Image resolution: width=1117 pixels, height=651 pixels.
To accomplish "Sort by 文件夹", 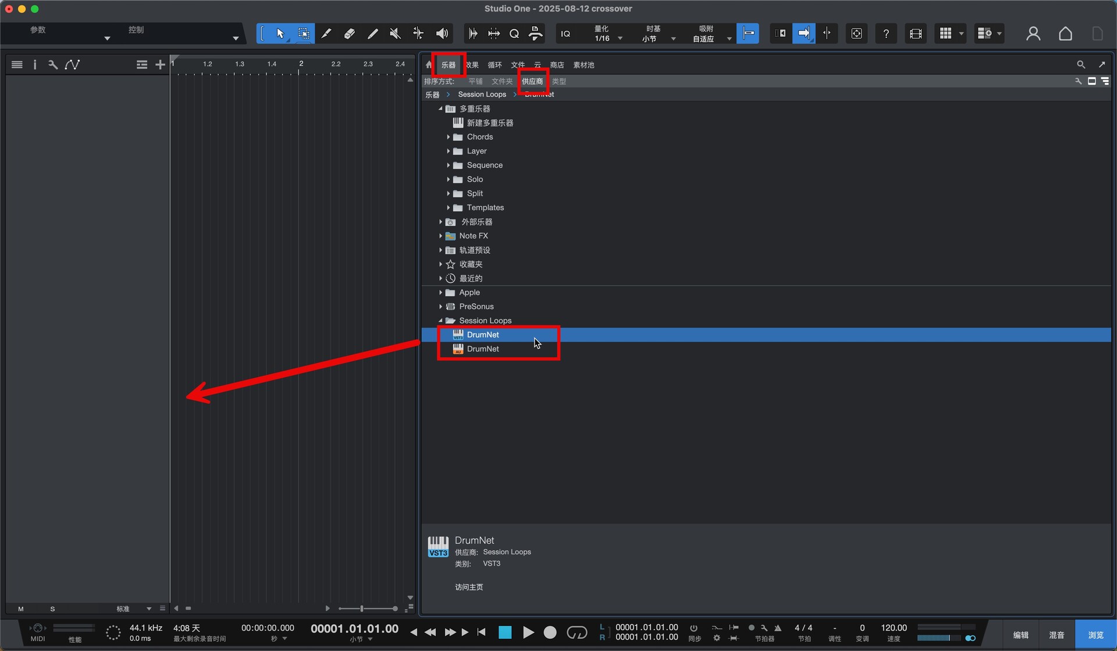I will [x=501, y=81].
